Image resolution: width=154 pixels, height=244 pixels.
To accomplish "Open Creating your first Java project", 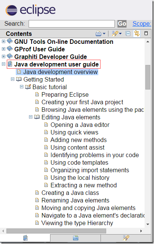I will [82, 102].
